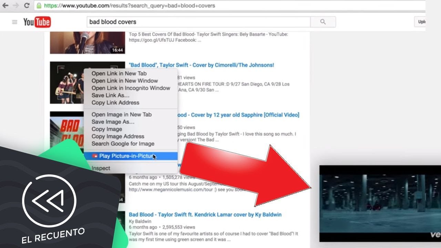The image size is (441, 248).
Task: Click the '1,505,278 views' text
Action: pyautogui.click(x=179, y=177)
